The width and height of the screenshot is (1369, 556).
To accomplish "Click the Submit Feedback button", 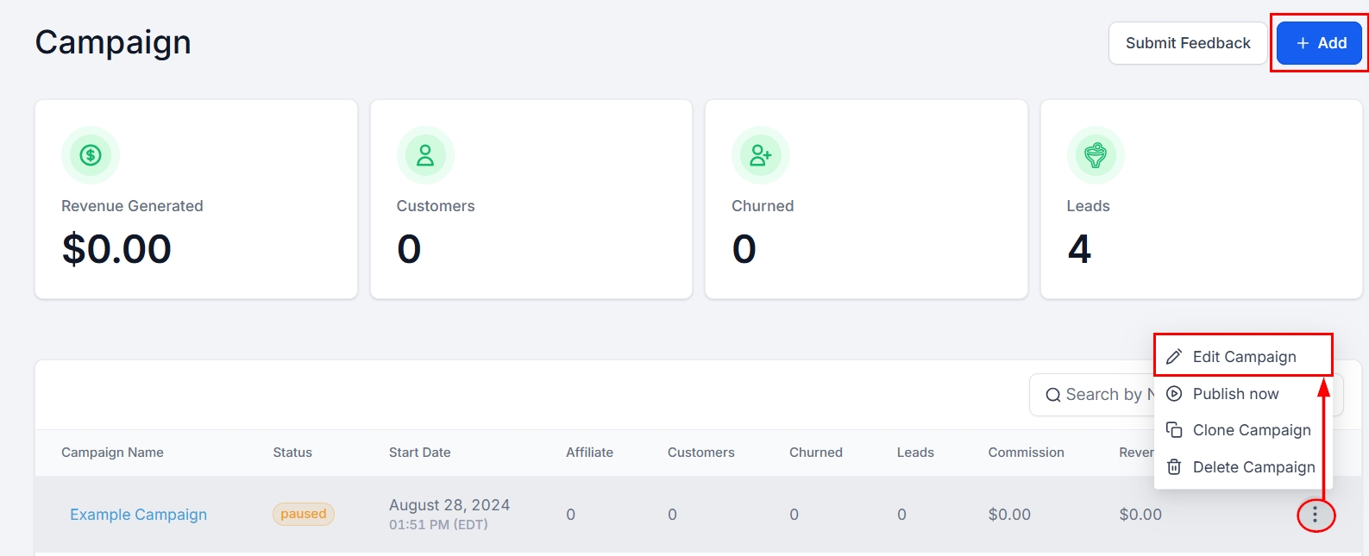I will pos(1187,43).
